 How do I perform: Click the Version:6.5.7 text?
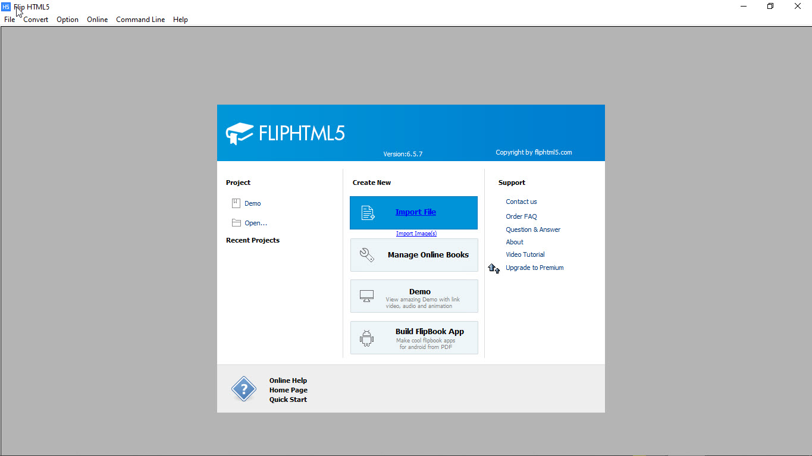point(403,154)
